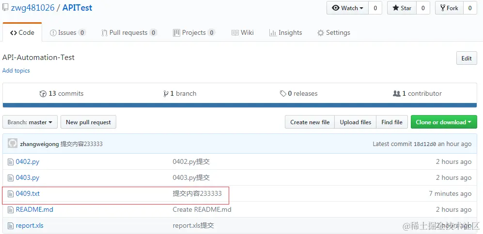
Task: Click the Add topics link
Action: coord(16,71)
